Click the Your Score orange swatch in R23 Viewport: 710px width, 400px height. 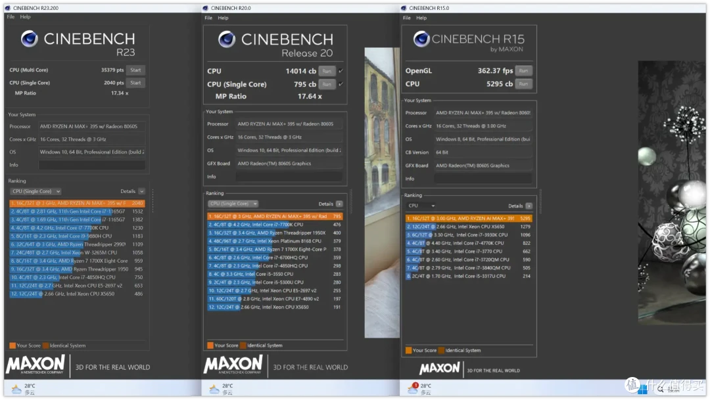pos(12,345)
